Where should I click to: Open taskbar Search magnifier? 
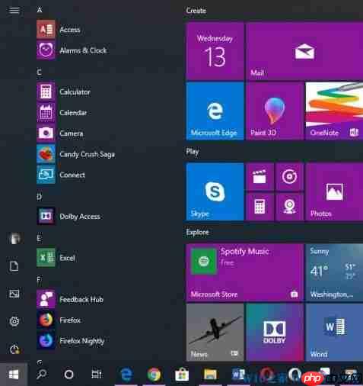pos(42,375)
